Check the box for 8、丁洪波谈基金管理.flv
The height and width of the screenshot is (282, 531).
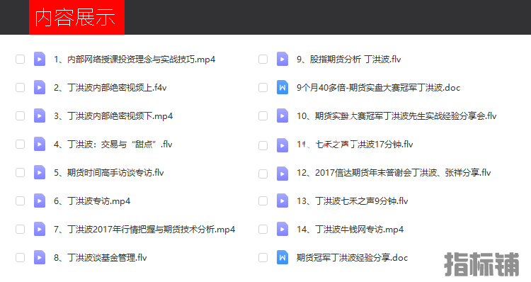21,258
